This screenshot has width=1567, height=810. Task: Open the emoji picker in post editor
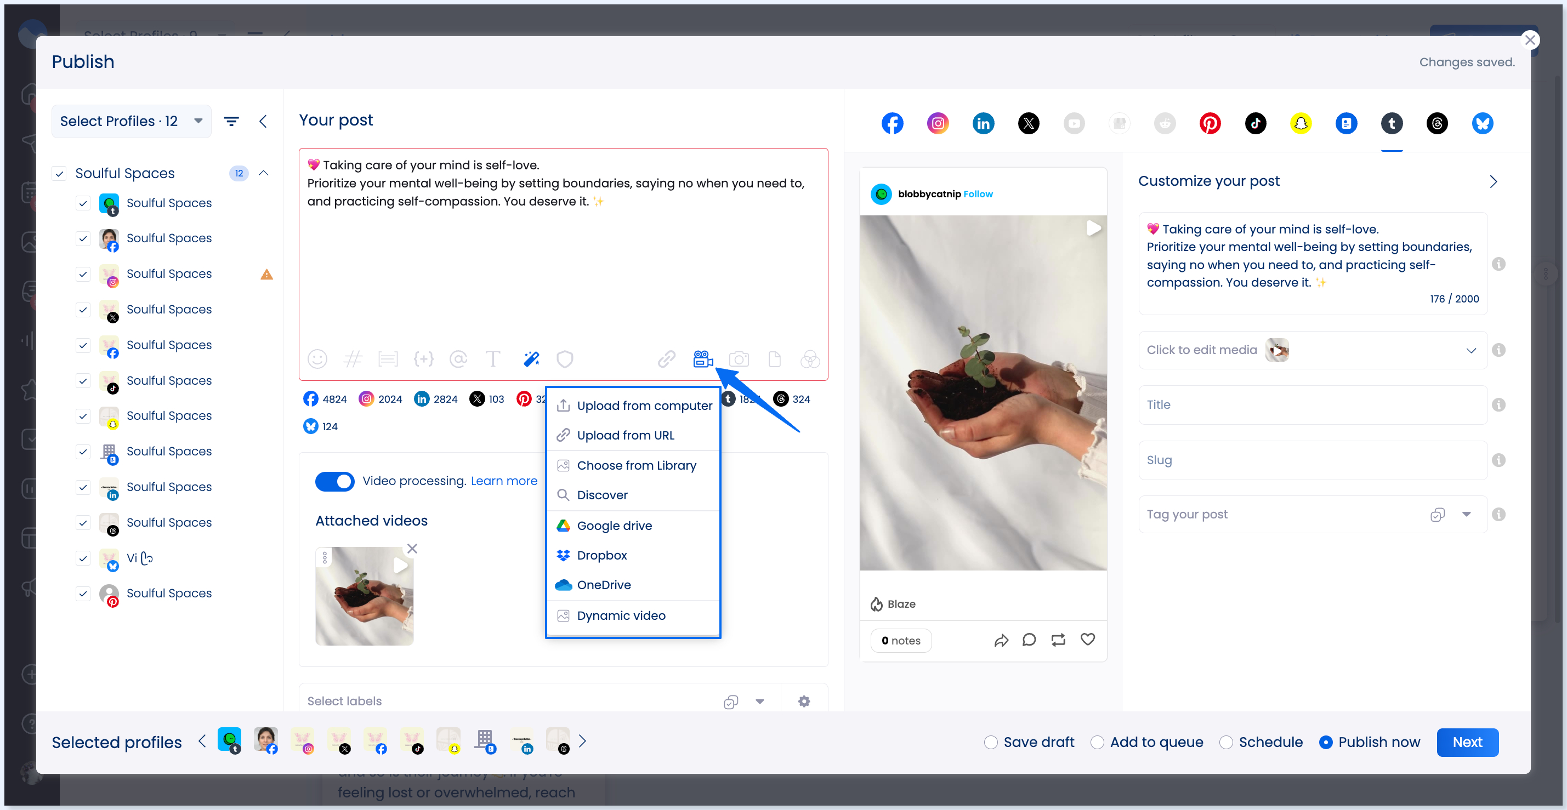[x=317, y=360]
